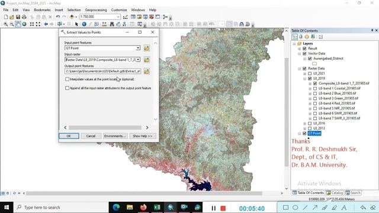Open Excel from the Windows taskbar

tap(157, 207)
